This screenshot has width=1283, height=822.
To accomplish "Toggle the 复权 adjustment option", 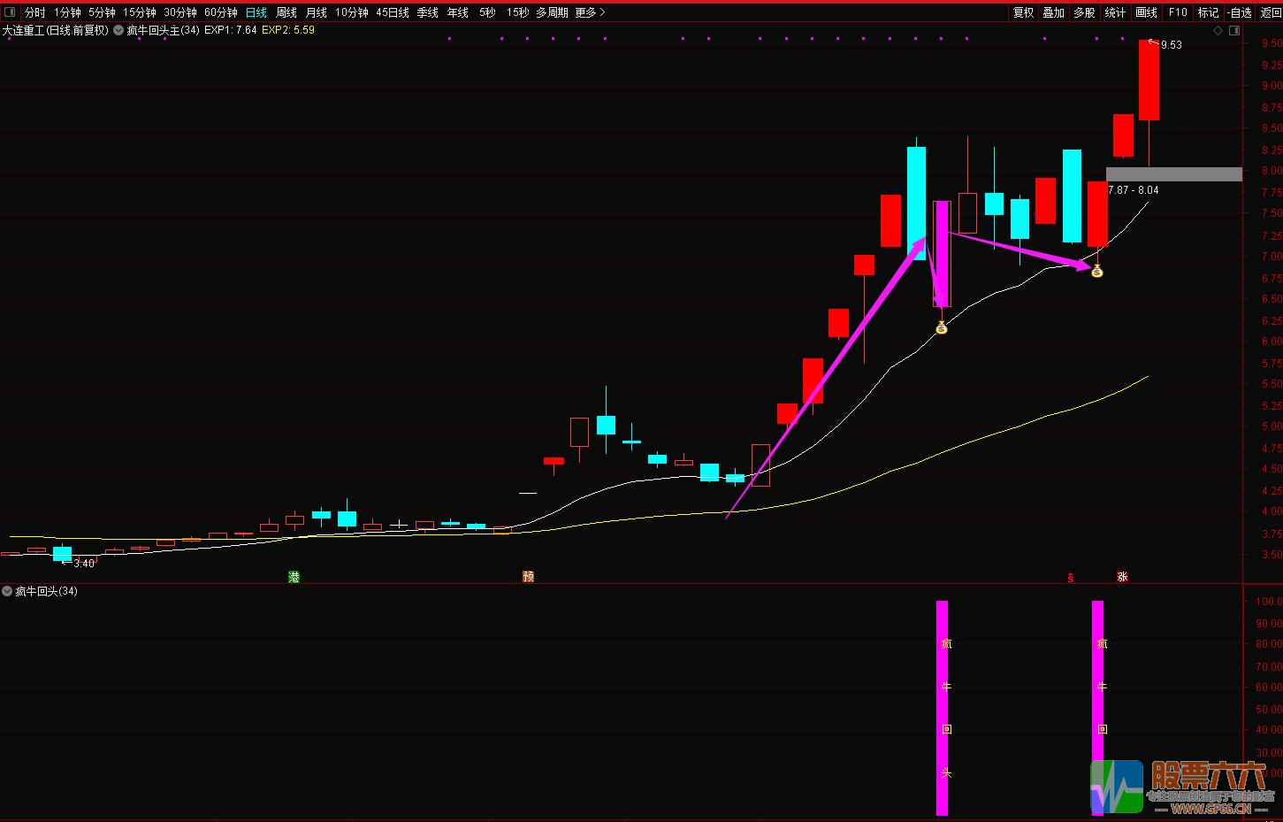I will coord(1023,12).
